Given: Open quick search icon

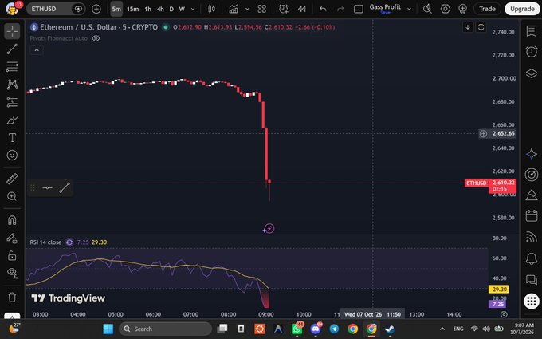Looking at the screenshot, I should (x=427, y=9).
